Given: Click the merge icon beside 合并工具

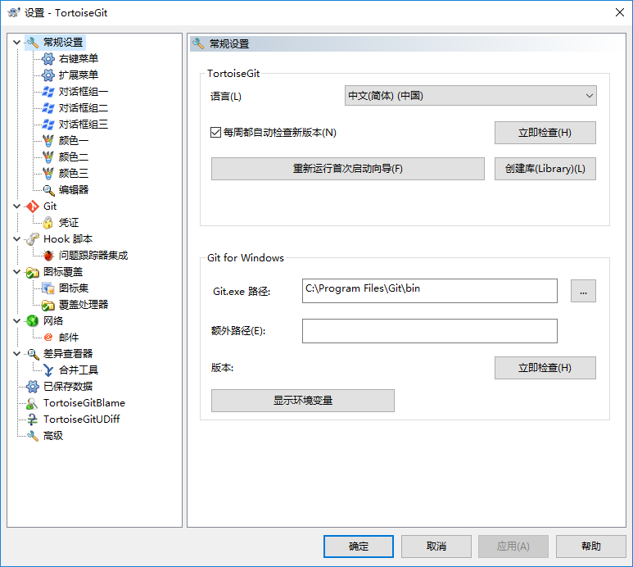Looking at the screenshot, I should pyautogui.click(x=48, y=370).
